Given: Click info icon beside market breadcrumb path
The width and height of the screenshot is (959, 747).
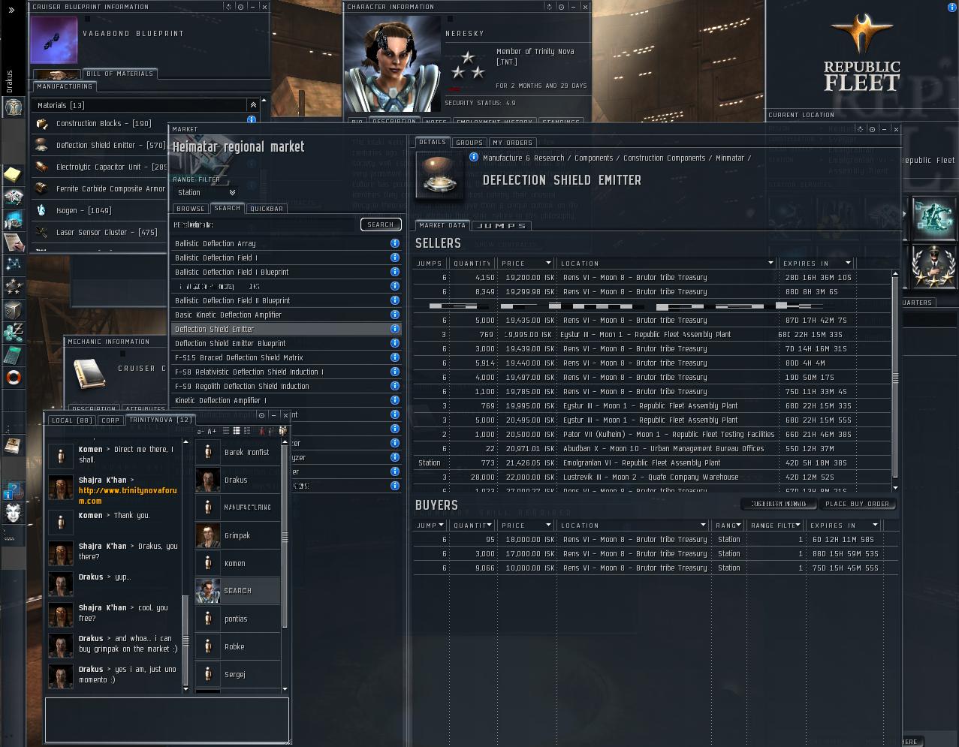Looking at the screenshot, I should (x=473, y=157).
